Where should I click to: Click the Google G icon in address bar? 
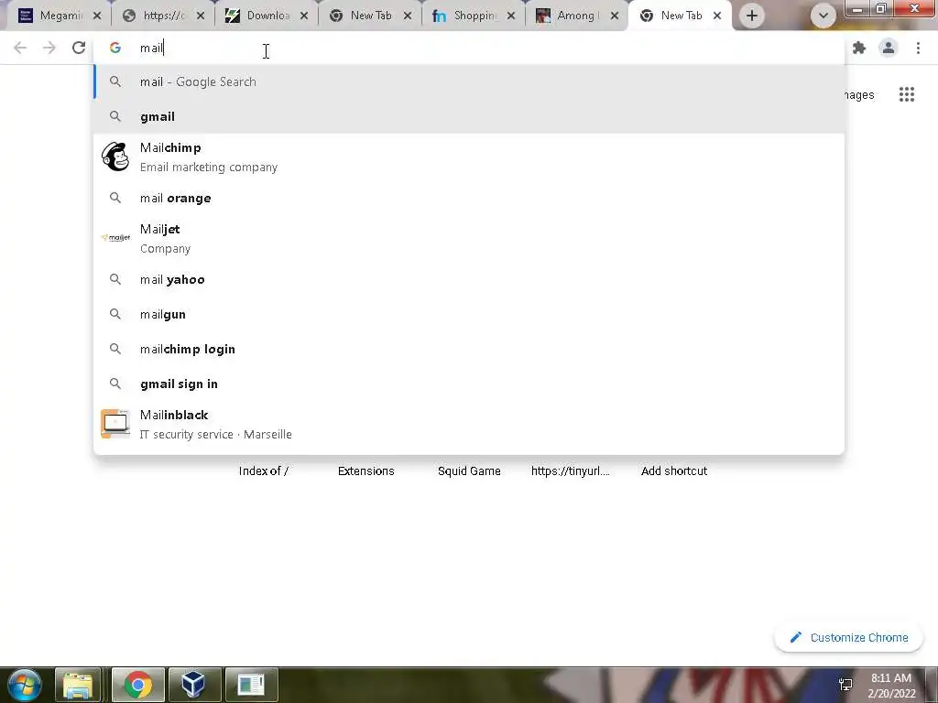(x=115, y=48)
